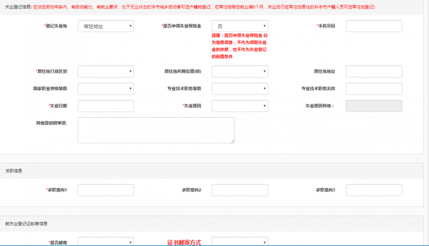Viewport: 429px width, 246px height.
Task: Click the 求职意向3 input field
Action: (374, 190)
